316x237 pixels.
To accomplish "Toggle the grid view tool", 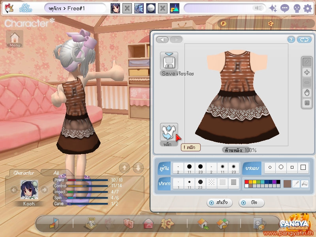I will (x=307, y=103).
